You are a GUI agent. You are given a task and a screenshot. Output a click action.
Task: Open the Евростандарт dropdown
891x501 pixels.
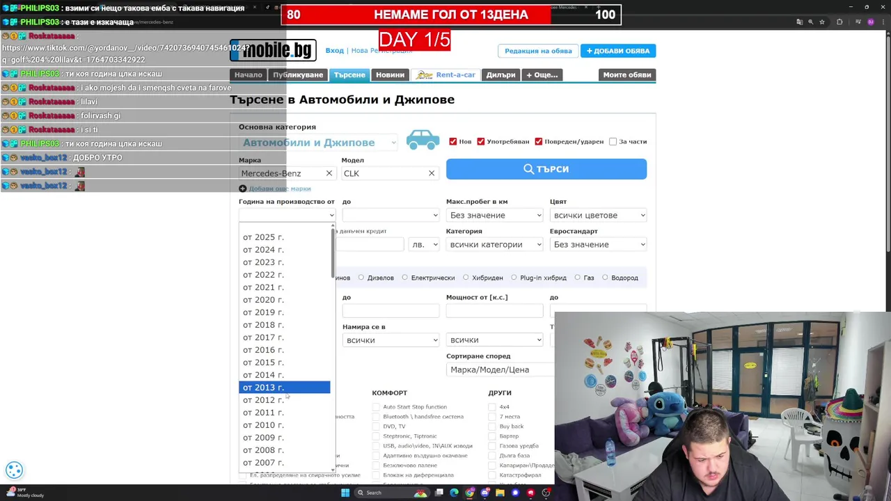pos(598,244)
